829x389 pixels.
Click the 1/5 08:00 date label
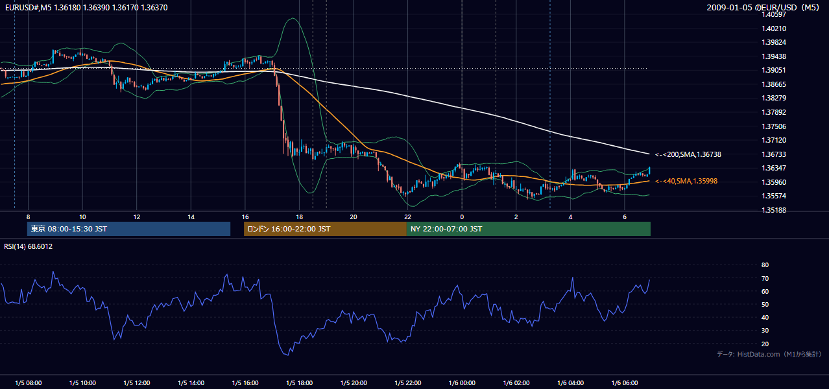[28, 383]
